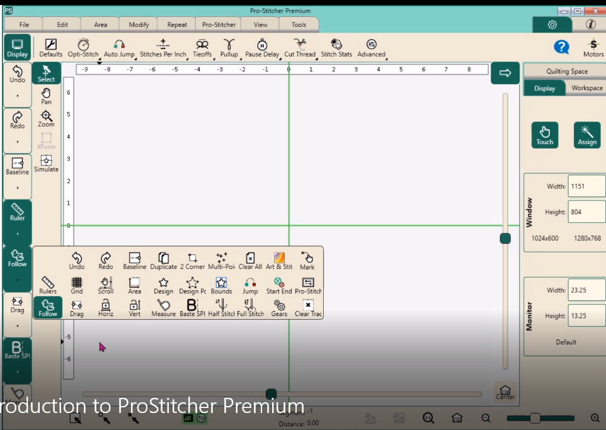Click the Motors icon
This screenshot has height=430, width=606.
click(x=593, y=48)
